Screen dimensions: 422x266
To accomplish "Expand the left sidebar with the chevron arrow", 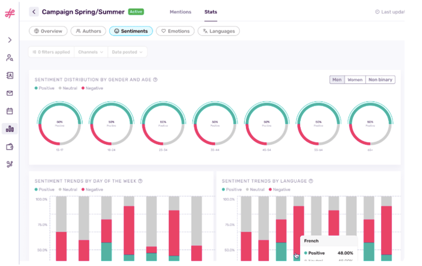I will [x=10, y=40].
